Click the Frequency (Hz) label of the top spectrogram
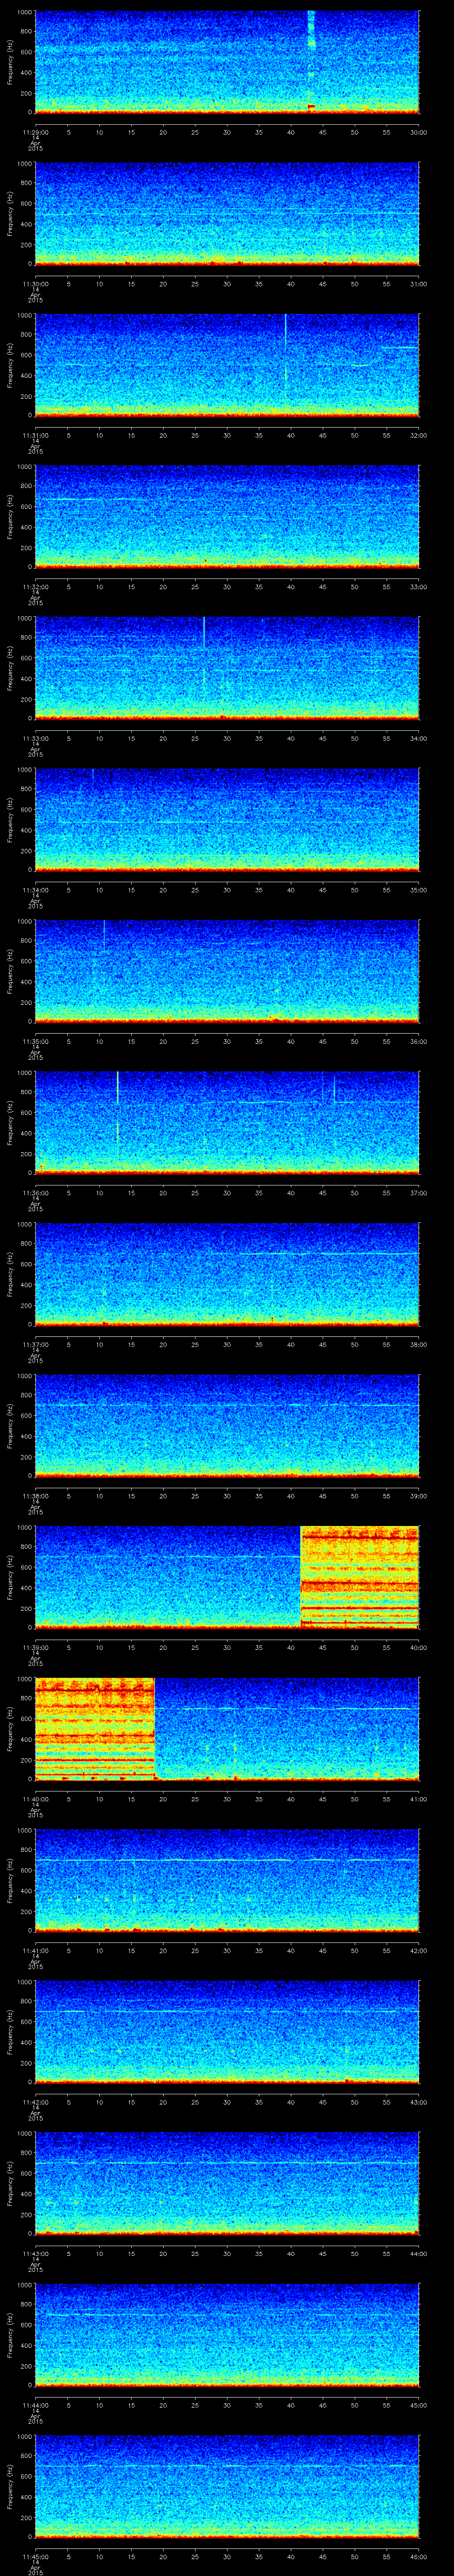Image resolution: width=454 pixels, height=2576 pixels. coord(10,62)
